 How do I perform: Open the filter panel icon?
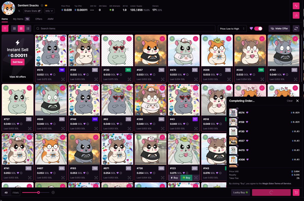[5, 28]
